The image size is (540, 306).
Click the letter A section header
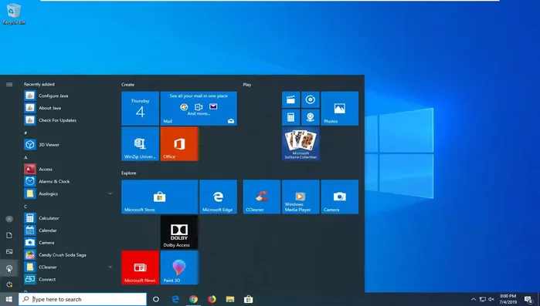[25, 157]
